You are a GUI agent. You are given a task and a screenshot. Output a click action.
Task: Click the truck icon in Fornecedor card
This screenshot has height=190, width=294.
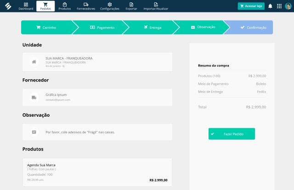click(34, 98)
